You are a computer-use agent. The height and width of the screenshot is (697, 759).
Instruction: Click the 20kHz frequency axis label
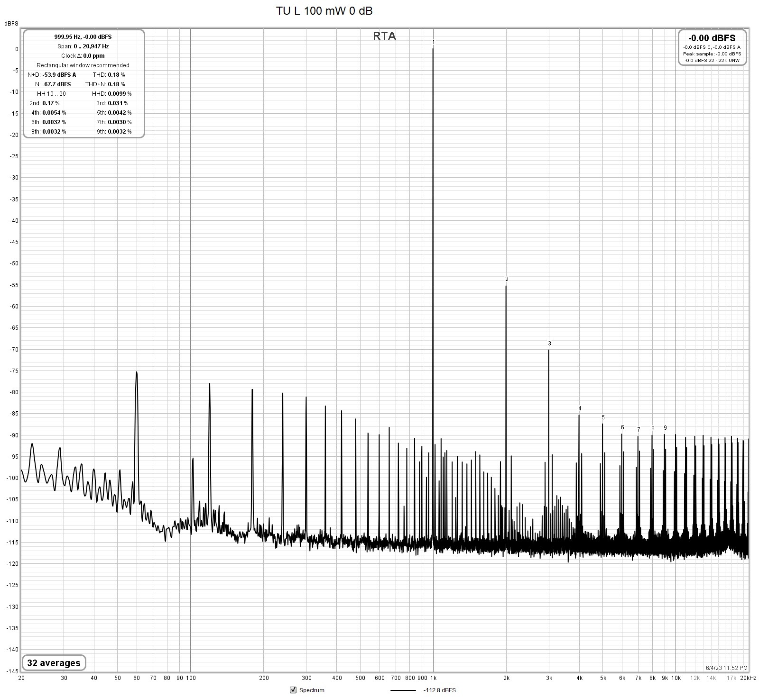click(748, 678)
